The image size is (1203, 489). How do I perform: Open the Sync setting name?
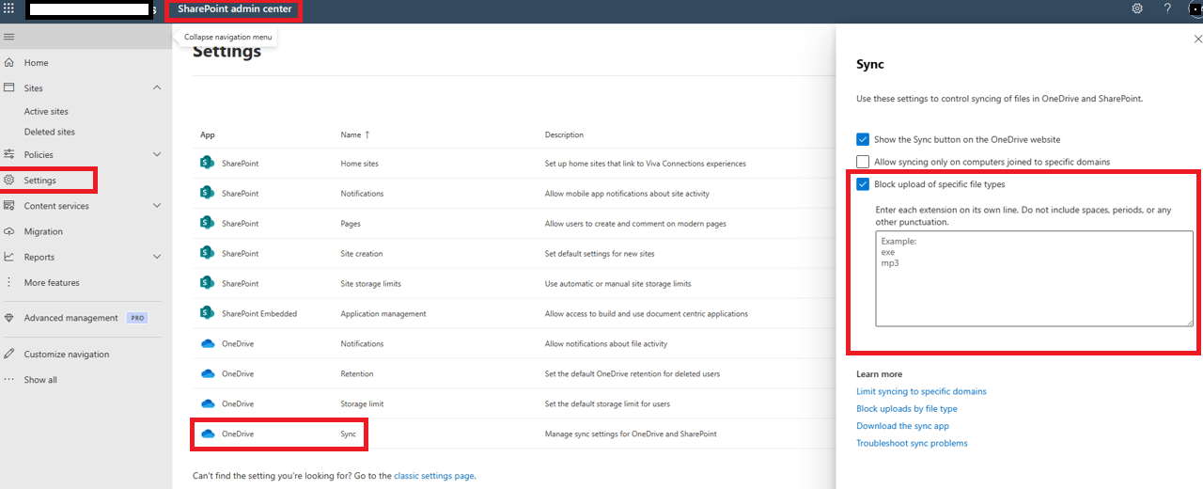coord(348,434)
